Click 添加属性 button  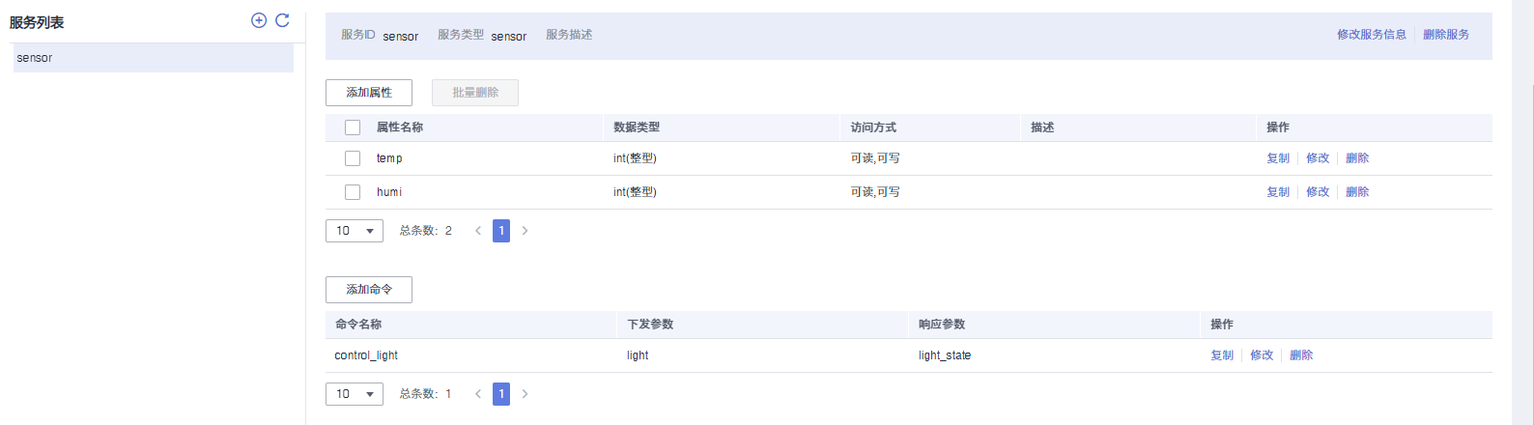(x=369, y=93)
